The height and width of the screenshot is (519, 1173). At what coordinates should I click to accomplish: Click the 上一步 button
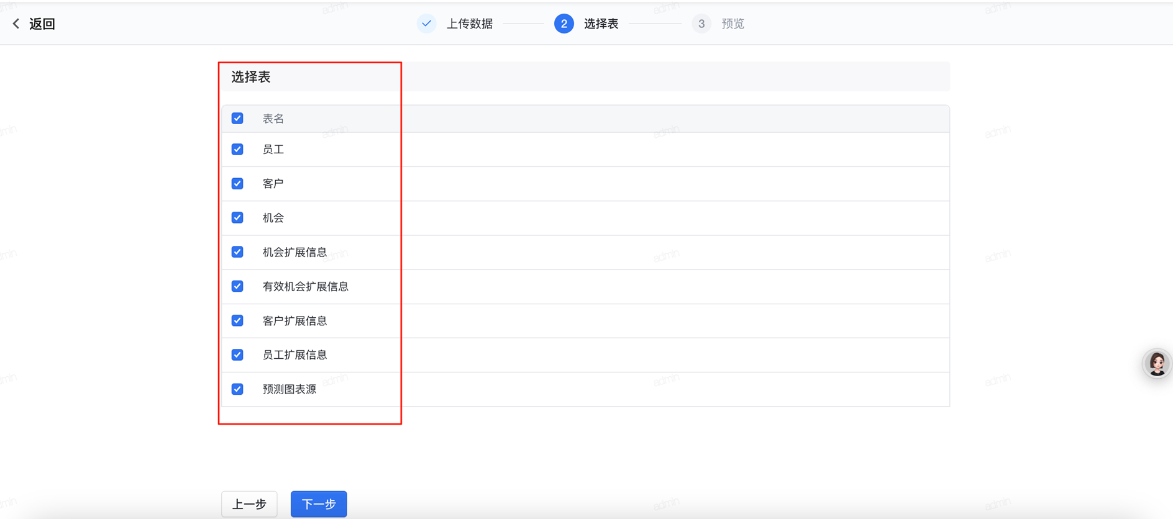[249, 504]
